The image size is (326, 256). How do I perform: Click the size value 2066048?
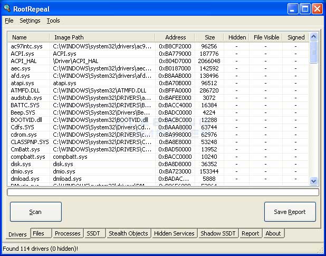click(209, 61)
